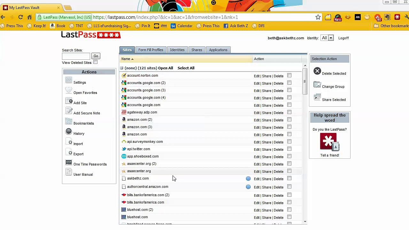Click the Change Group folder icon

pyautogui.click(x=317, y=84)
